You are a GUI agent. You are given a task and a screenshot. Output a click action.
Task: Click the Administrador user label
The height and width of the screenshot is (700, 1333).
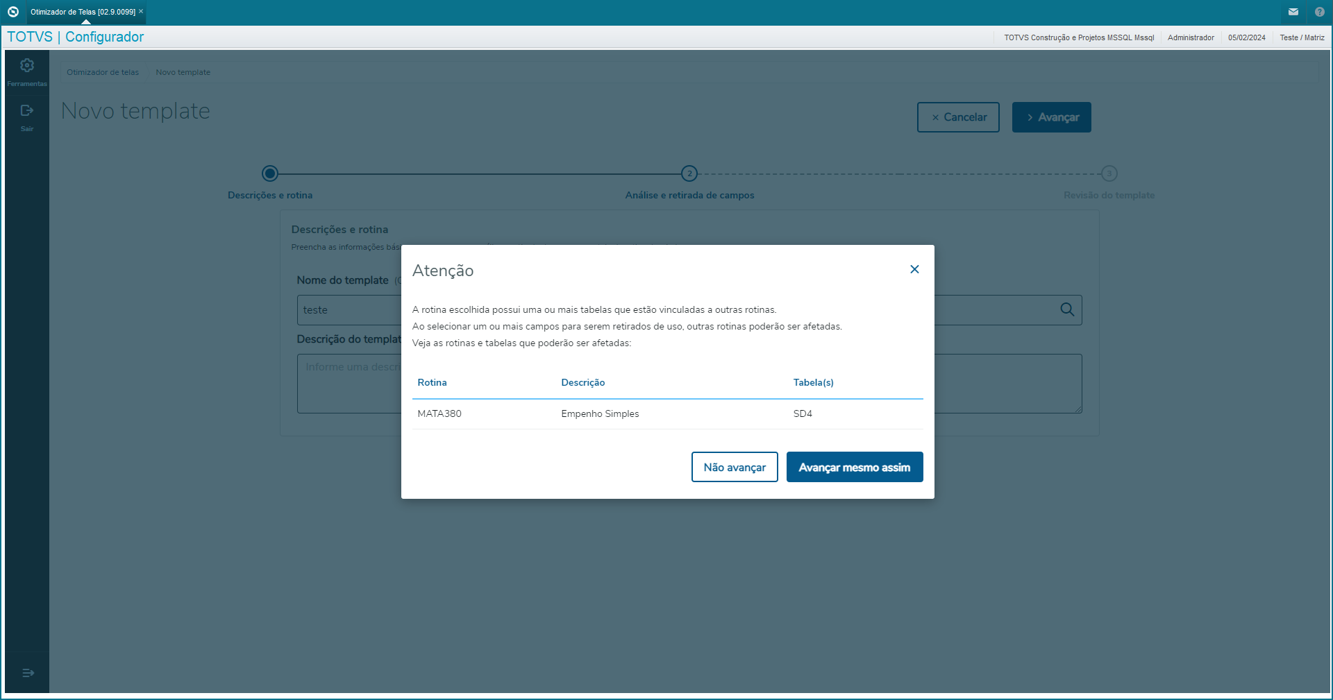(x=1191, y=37)
